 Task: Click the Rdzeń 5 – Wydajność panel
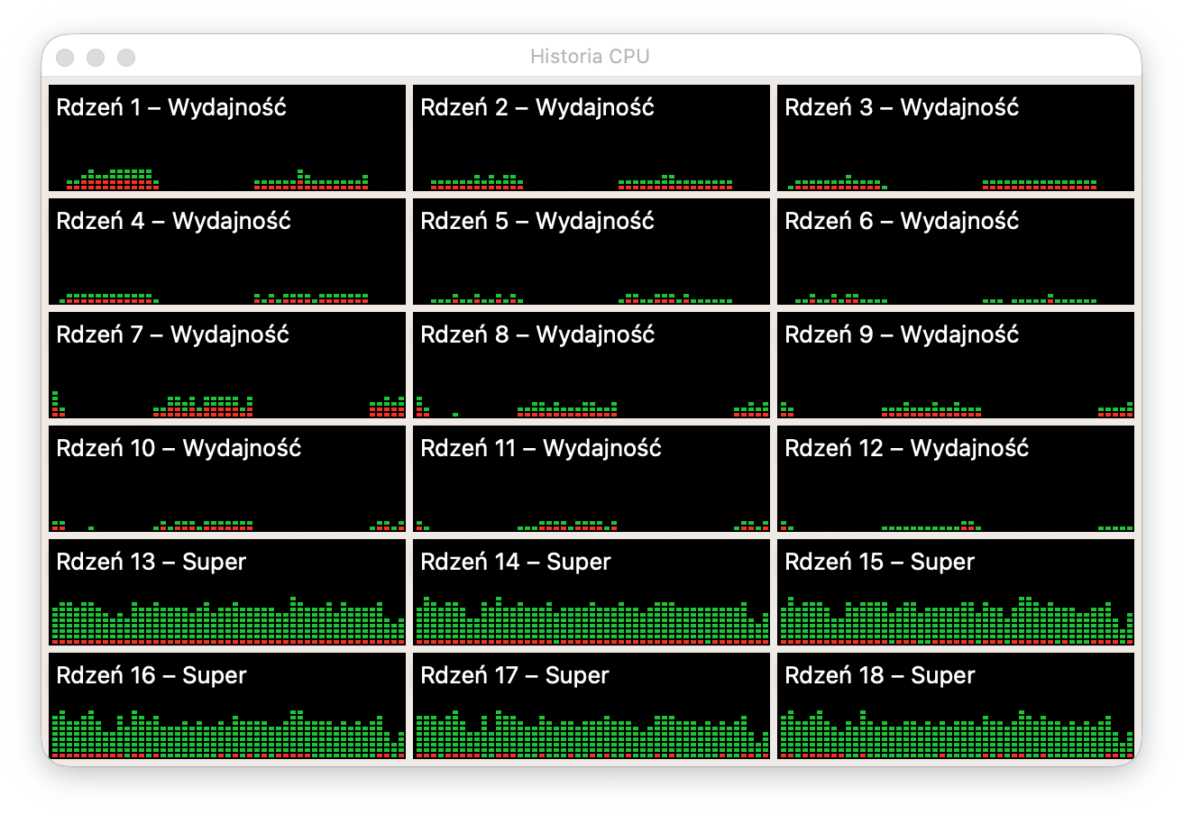(x=591, y=252)
